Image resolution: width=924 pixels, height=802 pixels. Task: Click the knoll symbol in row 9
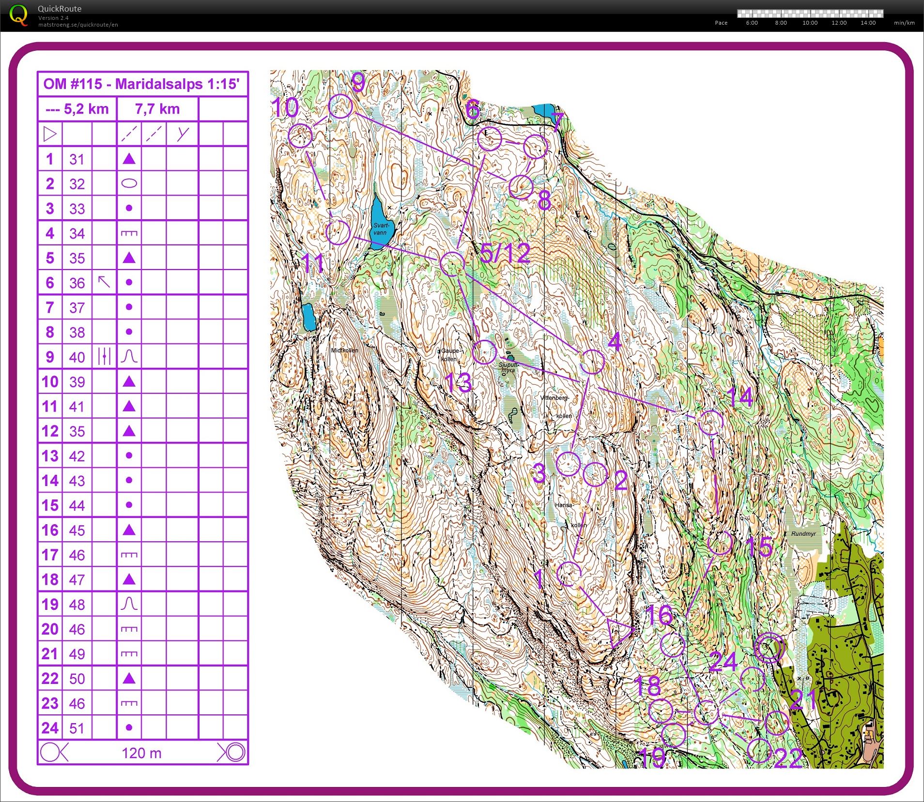129,357
